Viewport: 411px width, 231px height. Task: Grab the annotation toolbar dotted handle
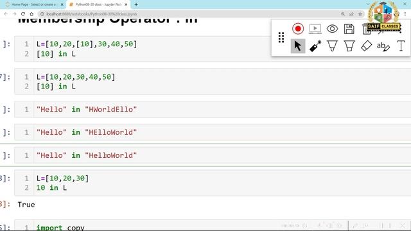click(281, 37)
